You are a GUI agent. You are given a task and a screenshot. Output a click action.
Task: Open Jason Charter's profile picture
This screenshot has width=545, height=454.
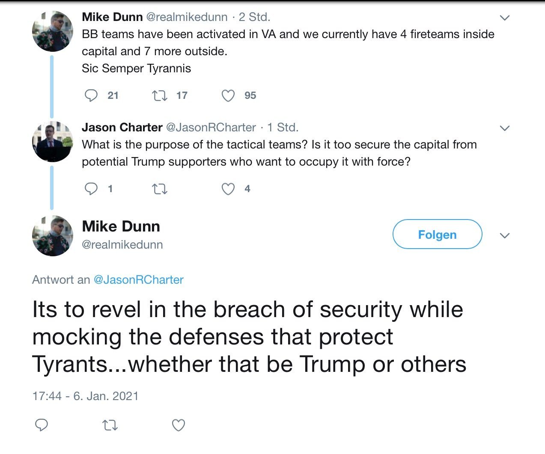click(x=53, y=142)
